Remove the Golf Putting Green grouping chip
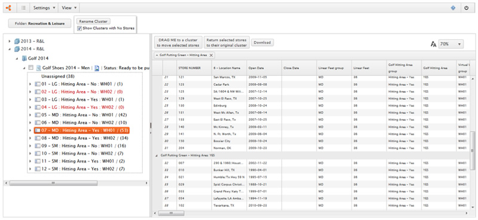The width and height of the screenshot is (478, 220). 211,55
